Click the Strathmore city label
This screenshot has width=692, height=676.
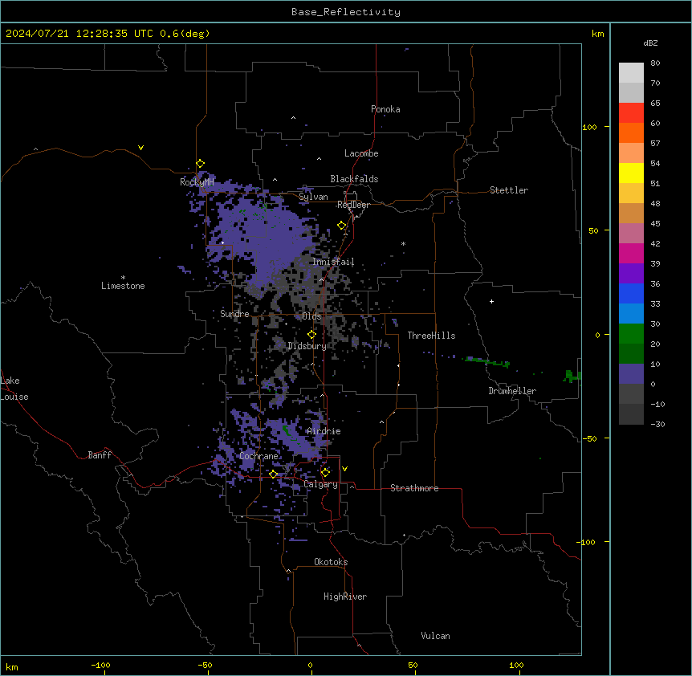(x=414, y=488)
